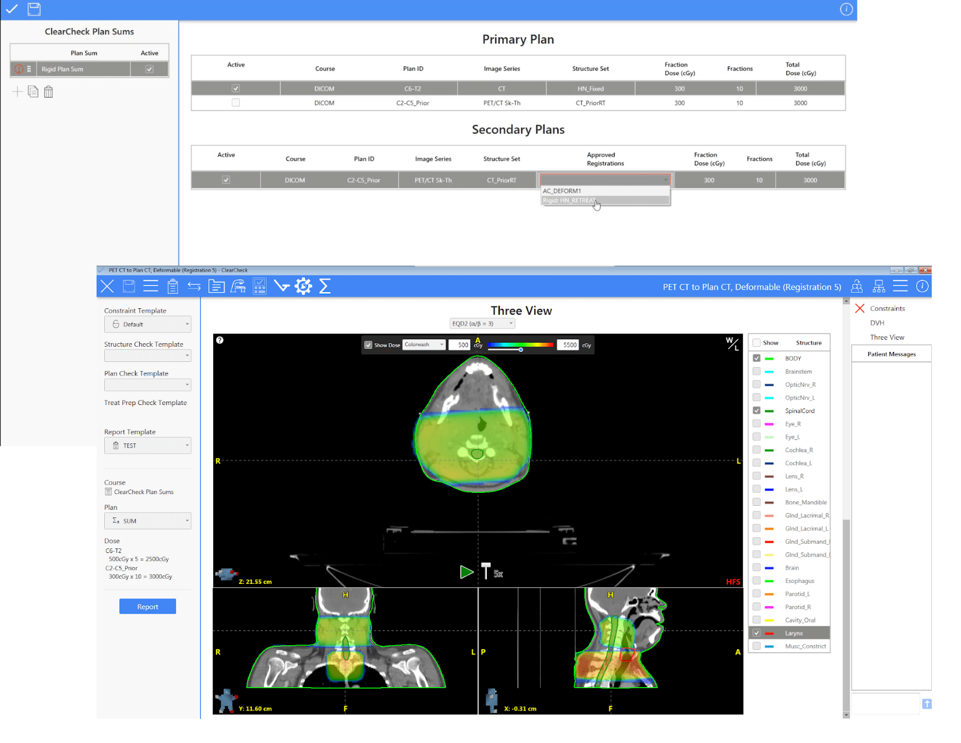Click the Patient Messages input field
Viewport: 961px width, 743px height.
tap(885, 703)
